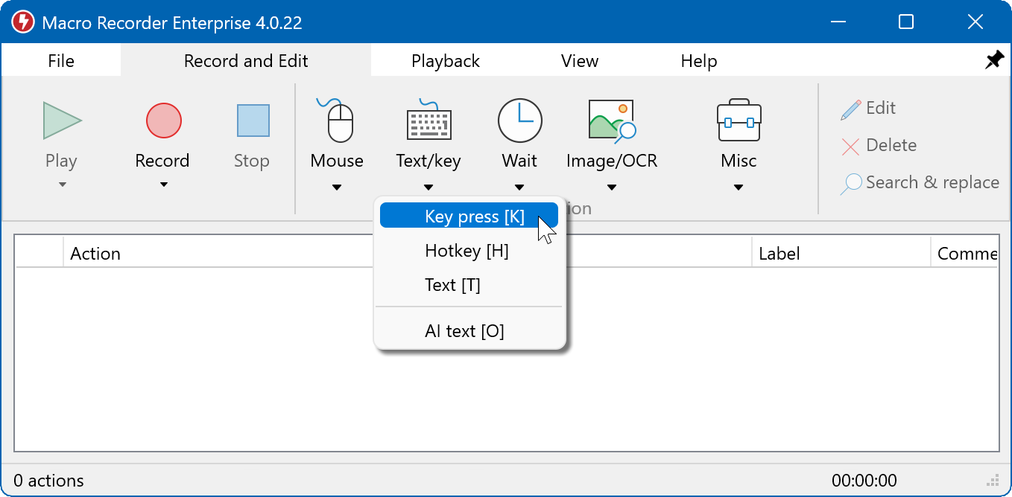Click the pin icon in the ribbon corner

pyautogui.click(x=994, y=60)
